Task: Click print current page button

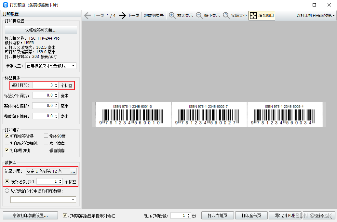Action: [x=218, y=215]
